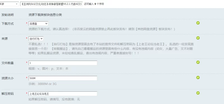Click hint text 视频：v，图片：p，文本：本

pyautogui.click(x=48, y=69)
